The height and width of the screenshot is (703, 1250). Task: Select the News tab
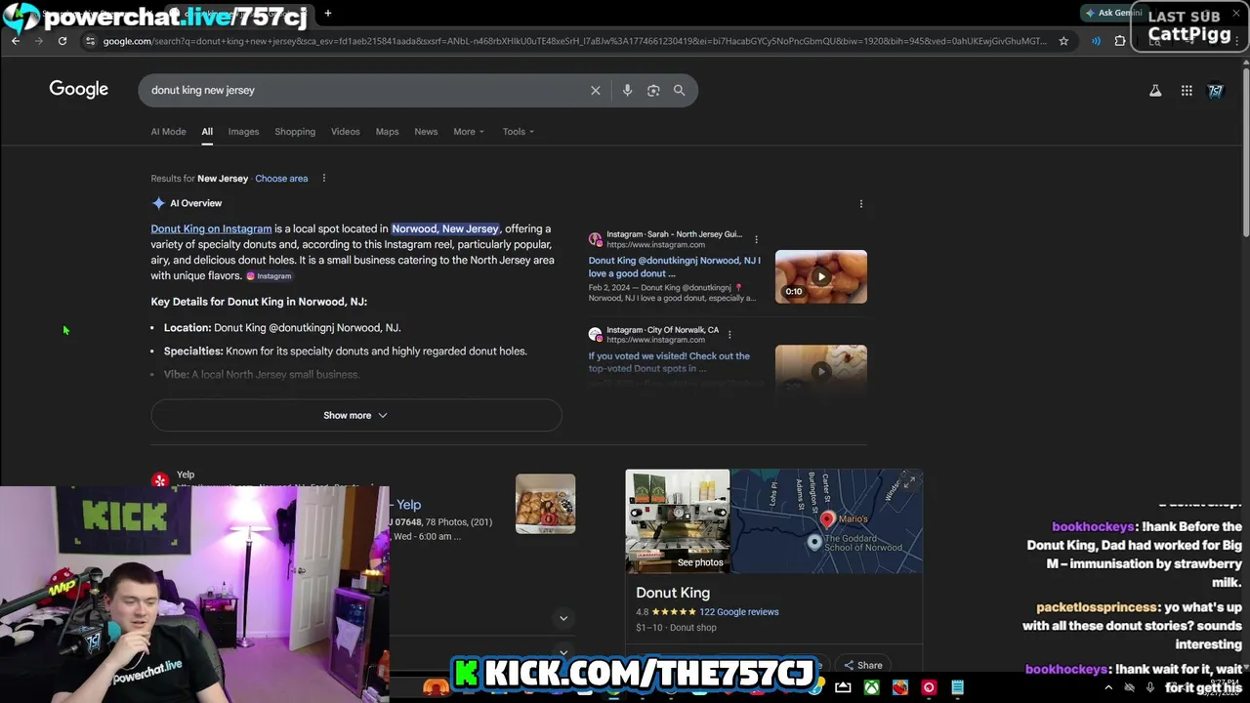click(x=426, y=132)
